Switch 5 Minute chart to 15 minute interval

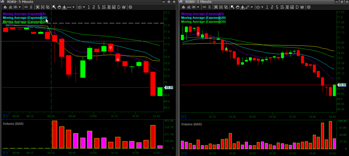point(104,7)
